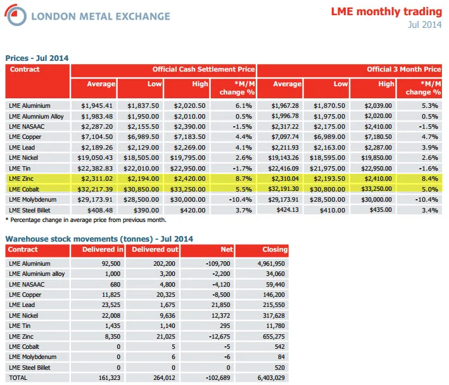The width and height of the screenshot is (449, 385).
Task: Select LME Steel Billet label in prices table
Action: pos(30,211)
